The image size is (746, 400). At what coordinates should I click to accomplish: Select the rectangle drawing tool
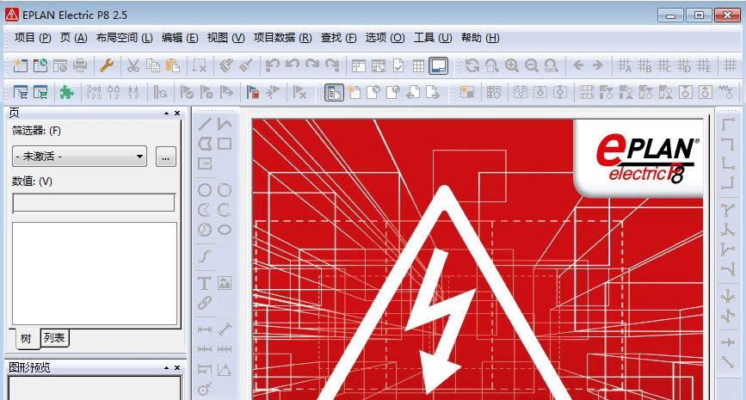coord(225,144)
